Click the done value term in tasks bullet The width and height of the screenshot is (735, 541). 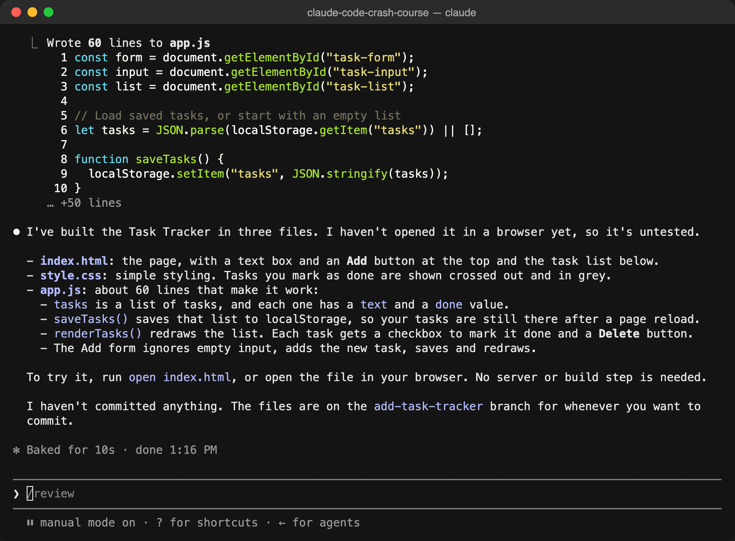(x=449, y=304)
